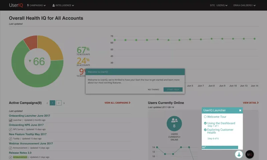Click the Launcher type icon under Onboarding Launcher

coord(11,120)
